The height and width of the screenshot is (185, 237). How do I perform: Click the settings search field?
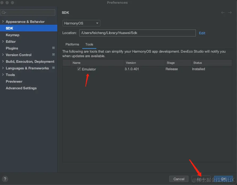click(28, 12)
